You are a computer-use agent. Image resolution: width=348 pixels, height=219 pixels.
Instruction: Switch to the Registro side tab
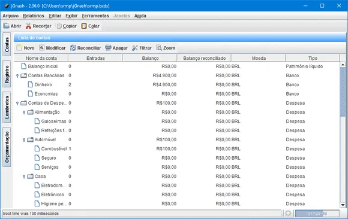coord(7,74)
